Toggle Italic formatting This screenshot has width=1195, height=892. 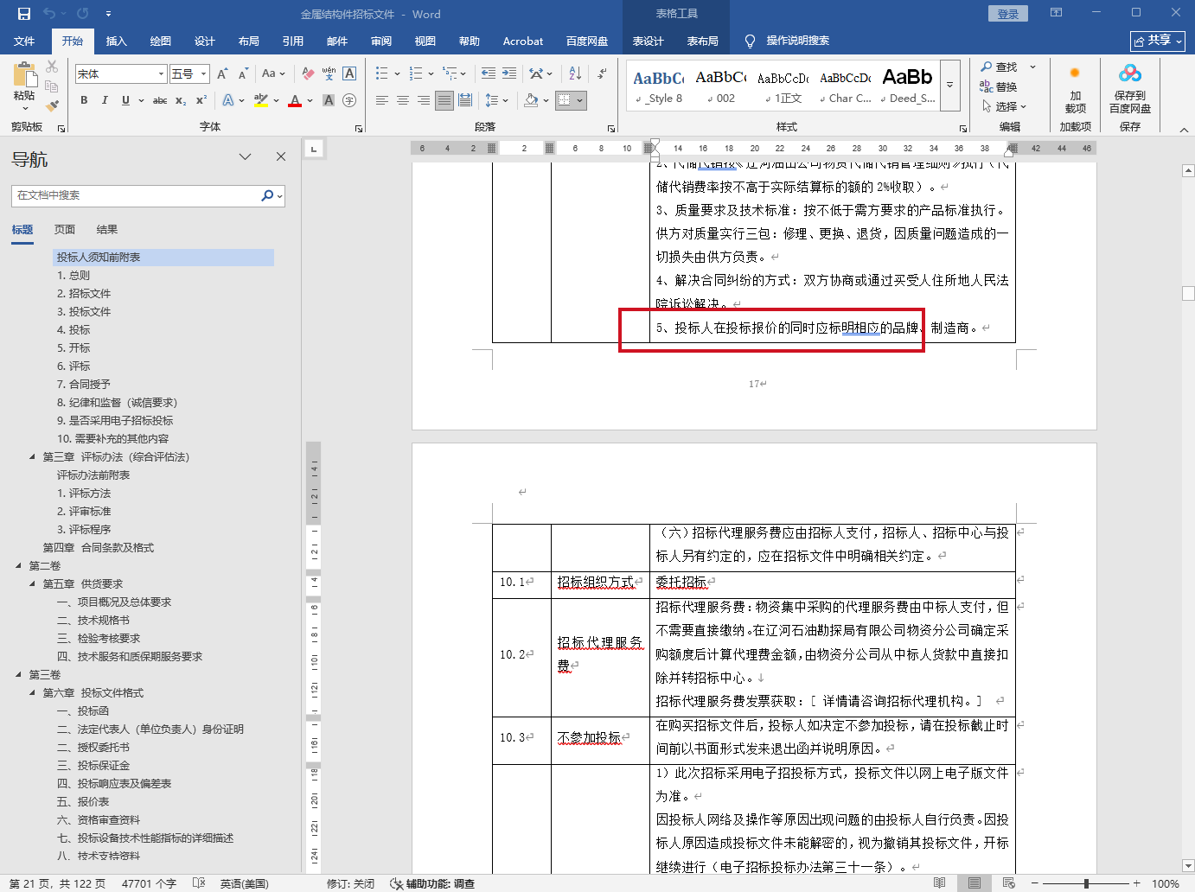105,100
